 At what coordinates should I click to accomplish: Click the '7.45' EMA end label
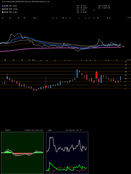click(x=123, y=47)
